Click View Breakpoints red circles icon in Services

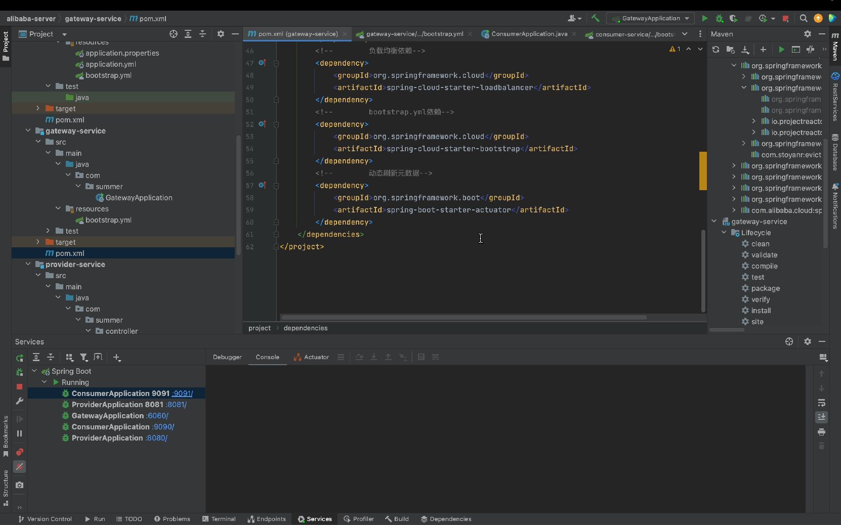click(19, 452)
